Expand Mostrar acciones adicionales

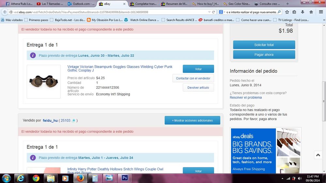192,120
